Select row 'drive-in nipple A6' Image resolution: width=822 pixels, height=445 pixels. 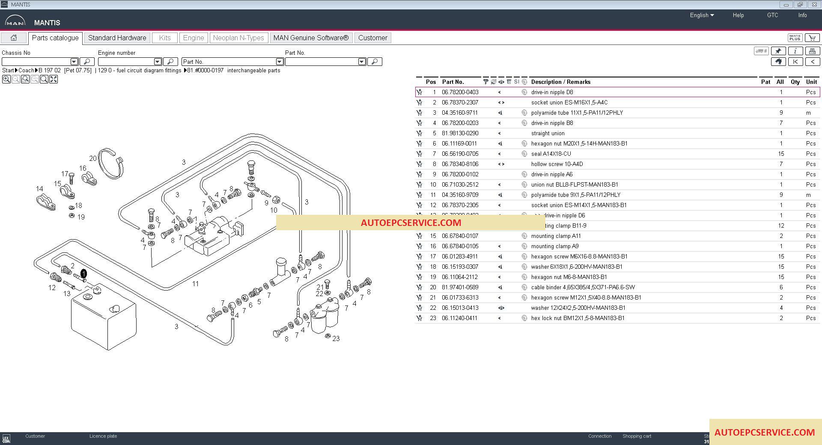[617, 174]
